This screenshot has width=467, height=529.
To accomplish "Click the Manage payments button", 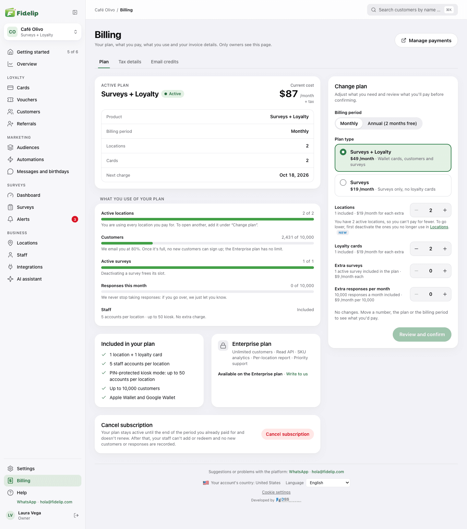I will pos(426,41).
